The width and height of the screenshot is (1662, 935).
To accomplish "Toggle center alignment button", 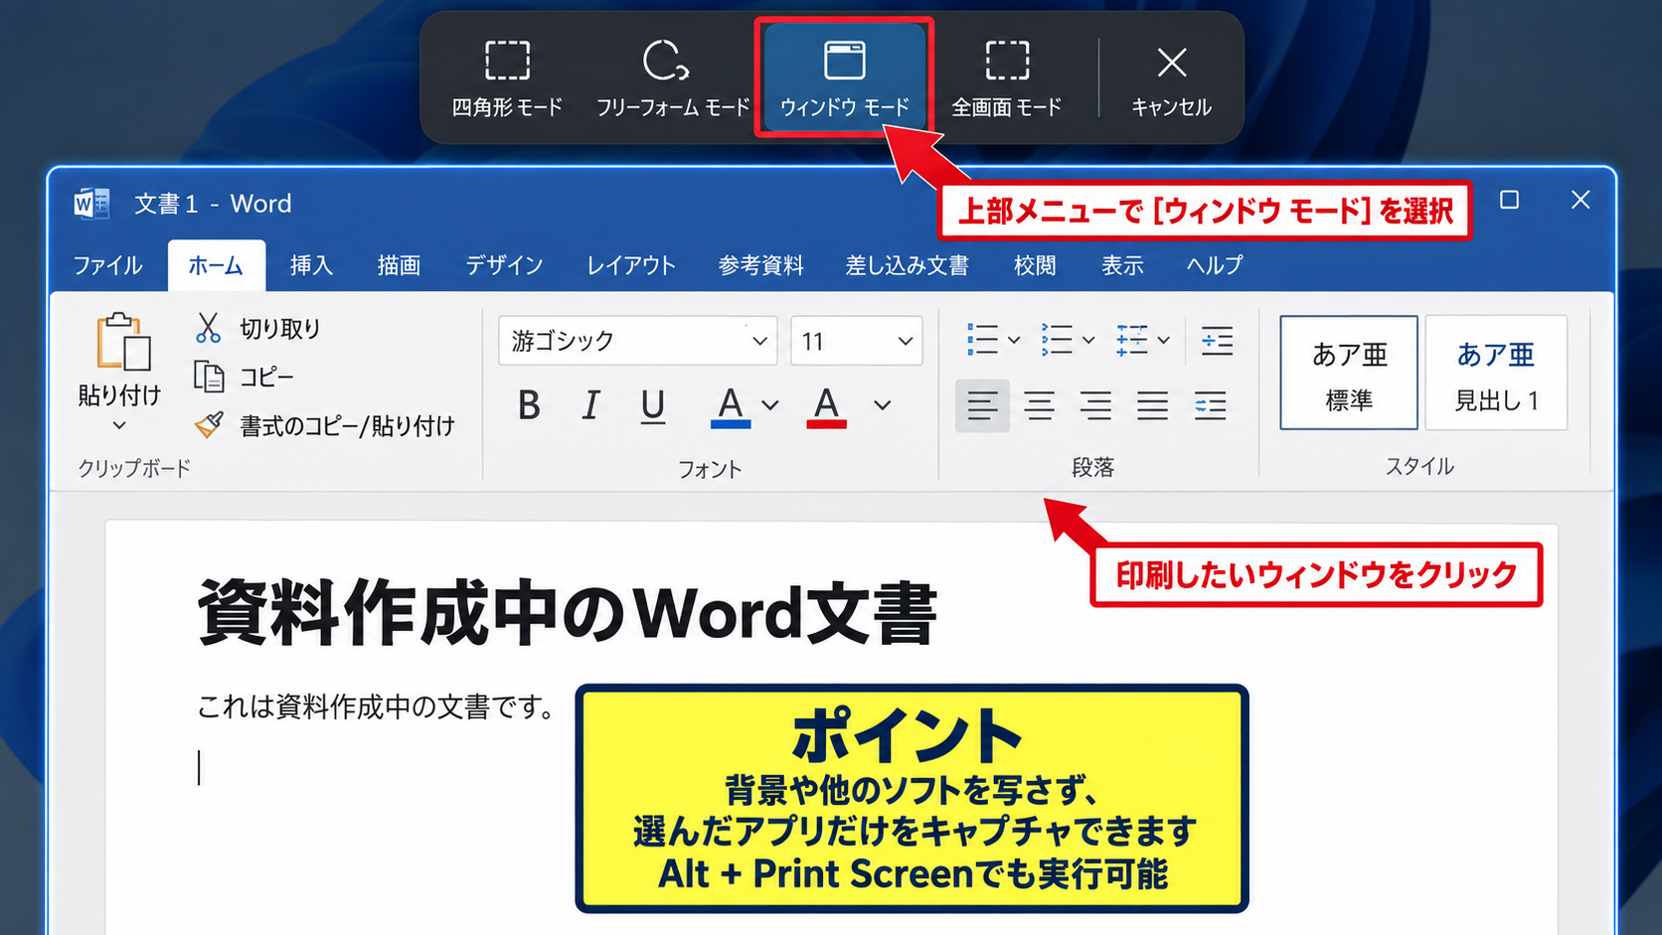I will (x=1039, y=405).
